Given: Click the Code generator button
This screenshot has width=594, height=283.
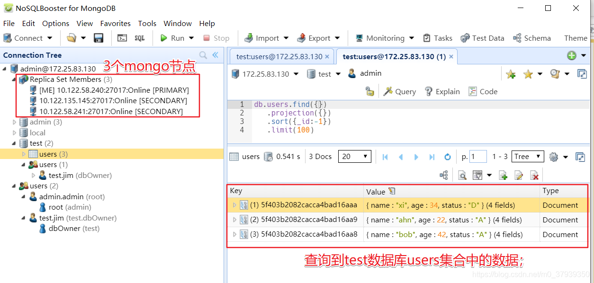Looking at the screenshot, I should (483, 91).
